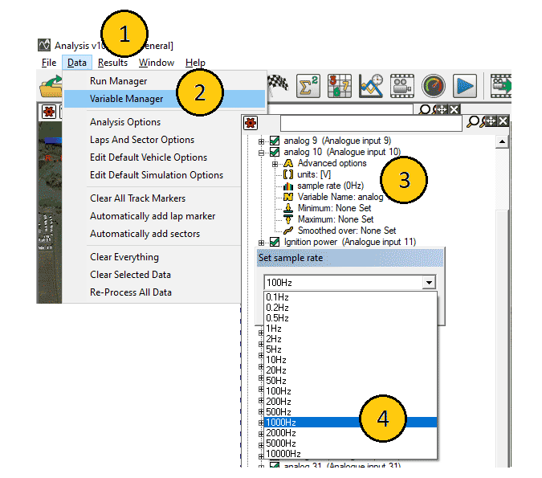The height and width of the screenshot is (478, 542).
Task: Click the variable list scrollbar up arrow
Action: click(x=503, y=141)
